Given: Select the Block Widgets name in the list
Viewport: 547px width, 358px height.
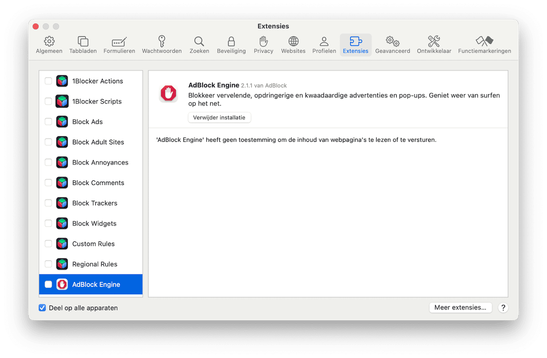Looking at the screenshot, I should [94, 224].
